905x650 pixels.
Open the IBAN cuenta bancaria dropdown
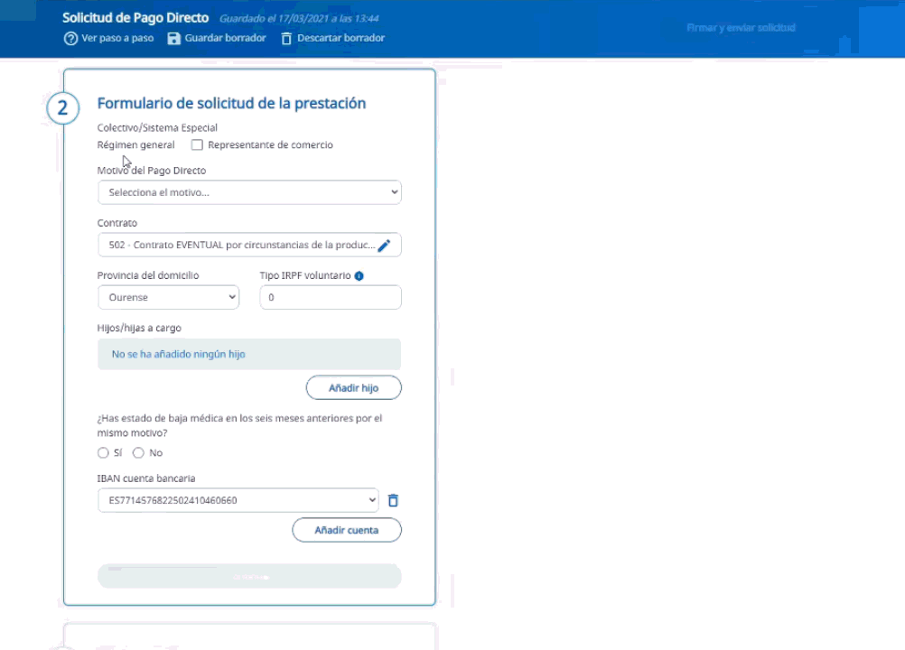tap(238, 500)
